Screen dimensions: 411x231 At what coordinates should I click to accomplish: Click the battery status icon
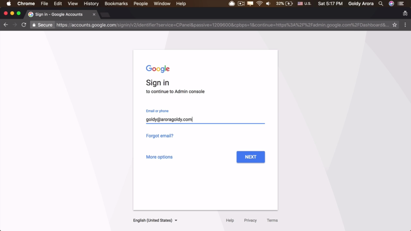pyautogui.click(x=289, y=4)
